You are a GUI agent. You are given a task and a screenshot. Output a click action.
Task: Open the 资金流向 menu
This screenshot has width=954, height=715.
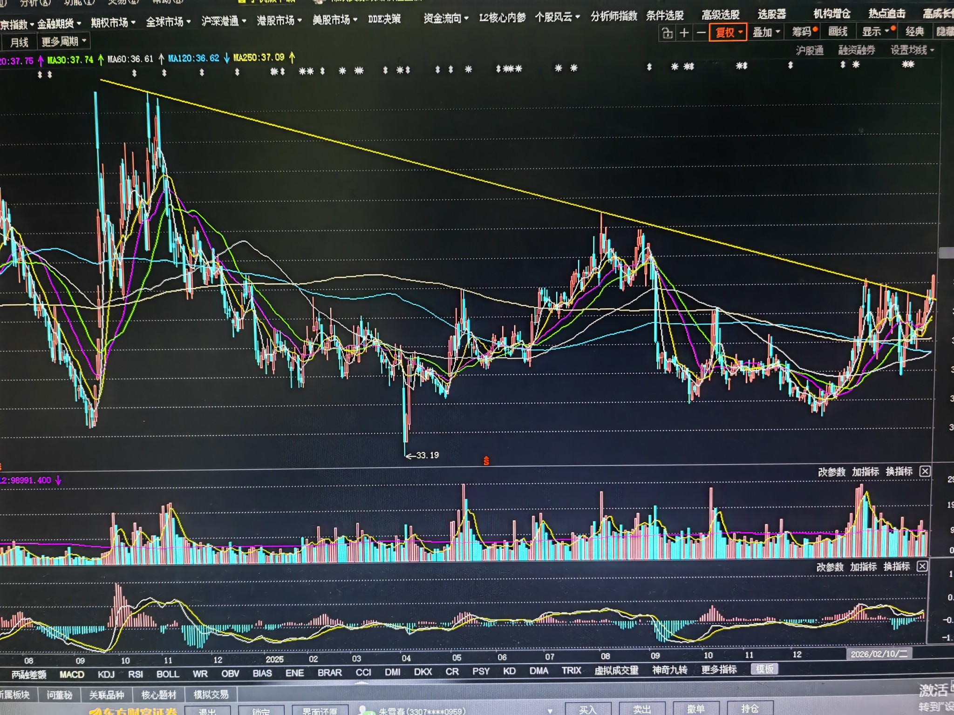(446, 19)
